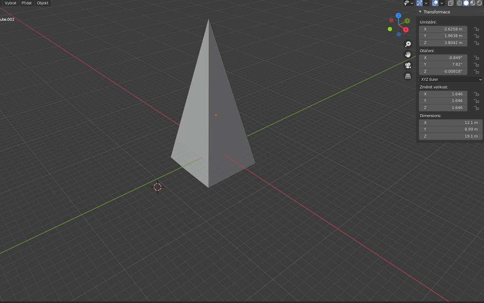Viewport: 484px width, 303px height.
Task: Switch to Material Preview shading
Action: pyautogui.click(x=473, y=3)
